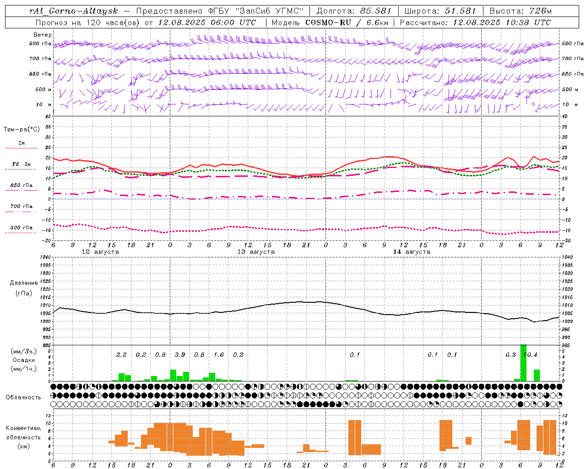Select the Td 2м legend entry

(x=22, y=164)
